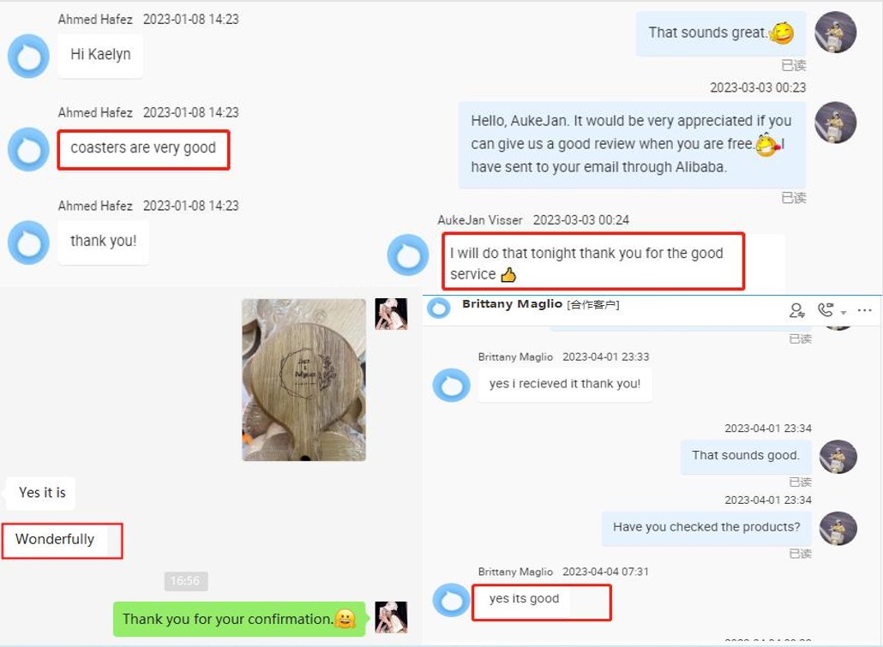
Task: Select the AukeJan Visser avatar
Action: click(x=408, y=255)
